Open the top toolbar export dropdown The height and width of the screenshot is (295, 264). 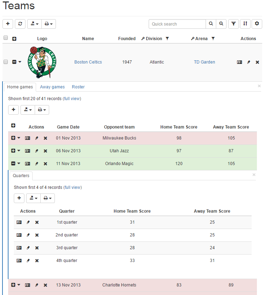click(x=34, y=24)
